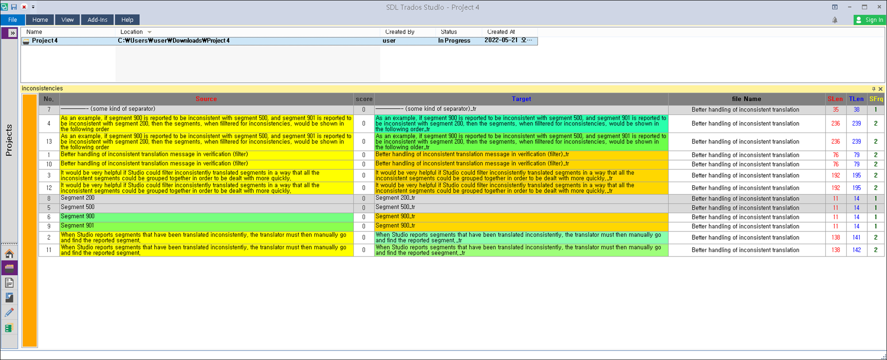Click the No. column header
Image resolution: width=887 pixels, height=360 pixels.
(49, 99)
